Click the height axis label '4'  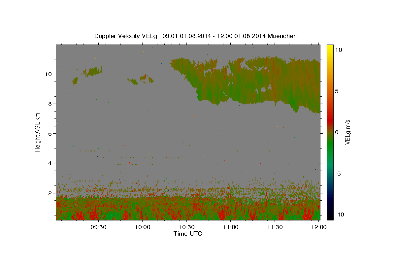pos(50,163)
